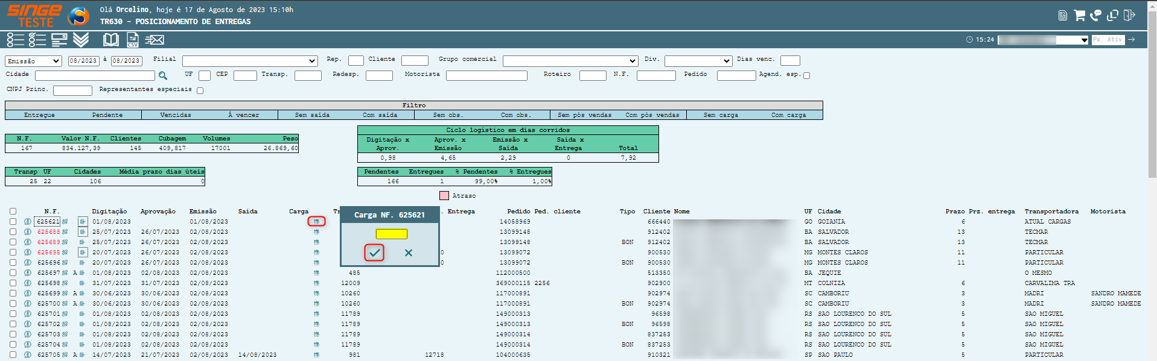
Task: Toggle Representantes especiais checkbox
Action: click(200, 90)
